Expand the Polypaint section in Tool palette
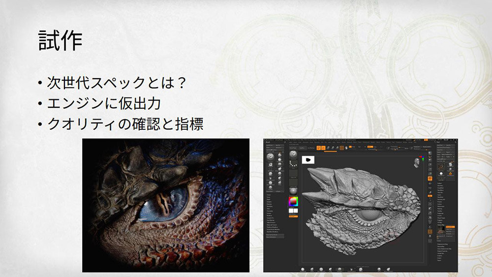The width and height of the screenshot is (492, 277). tap(440, 214)
